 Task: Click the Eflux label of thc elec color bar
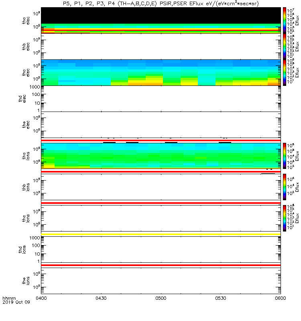click(297, 73)
